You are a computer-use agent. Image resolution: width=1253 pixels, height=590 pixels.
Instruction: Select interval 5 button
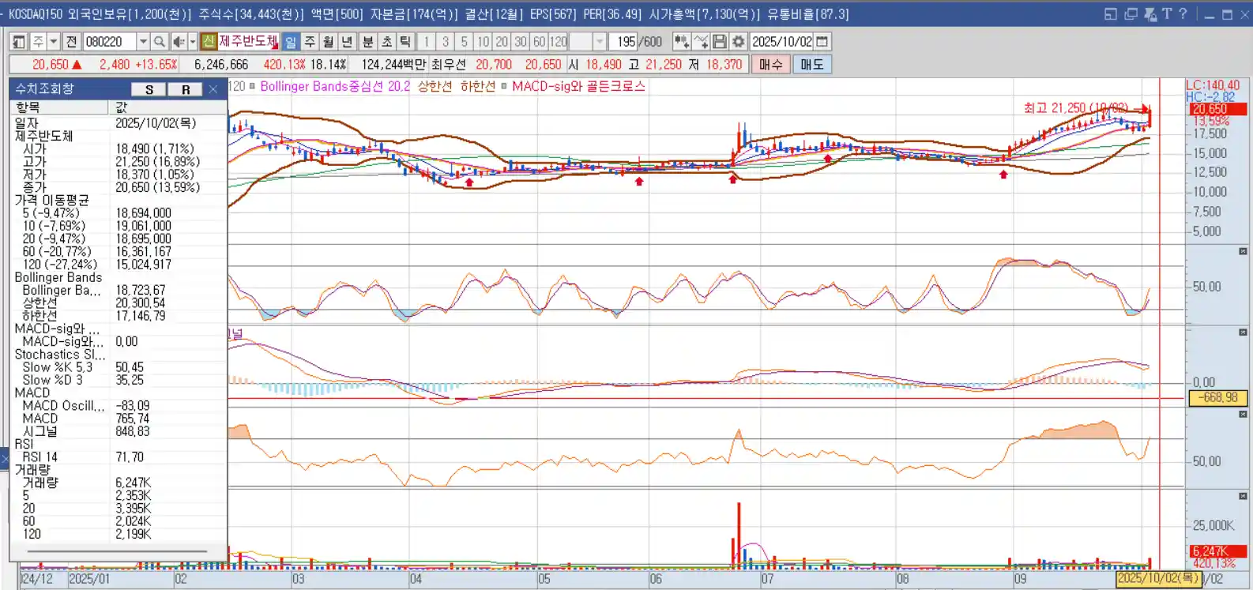click(464, 41)
